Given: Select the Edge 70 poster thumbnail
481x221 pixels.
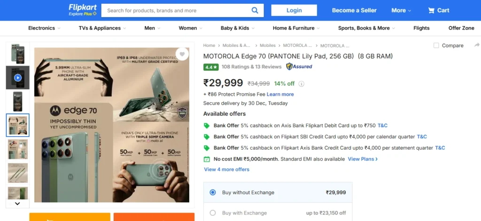Looking at the screenshot, I should 18,125.
